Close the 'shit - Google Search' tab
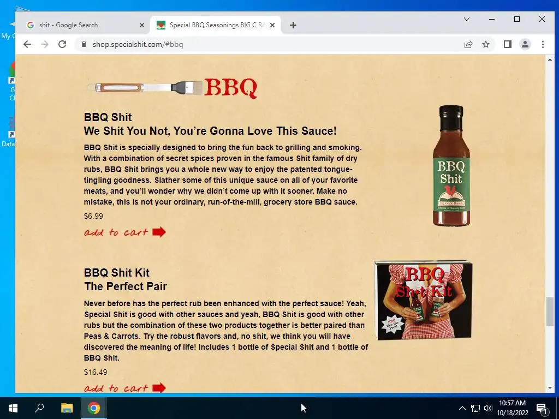Viewport: 559px width, 419px height. [141, 25]
